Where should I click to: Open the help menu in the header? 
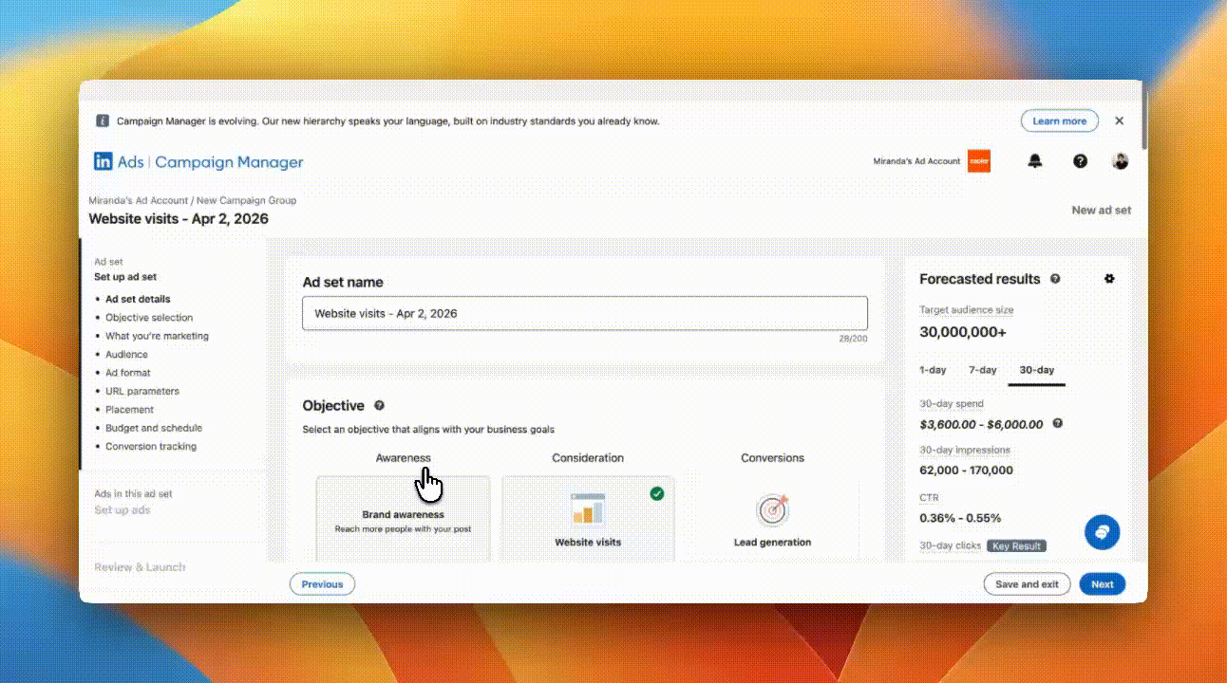pyautogui.click(x=1080, y=161)
